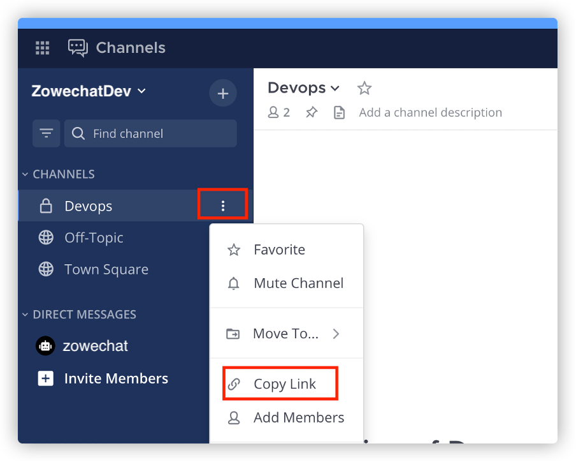Toggle Favorite in the context menu
The image size is (576, 462).
(279, 250)
